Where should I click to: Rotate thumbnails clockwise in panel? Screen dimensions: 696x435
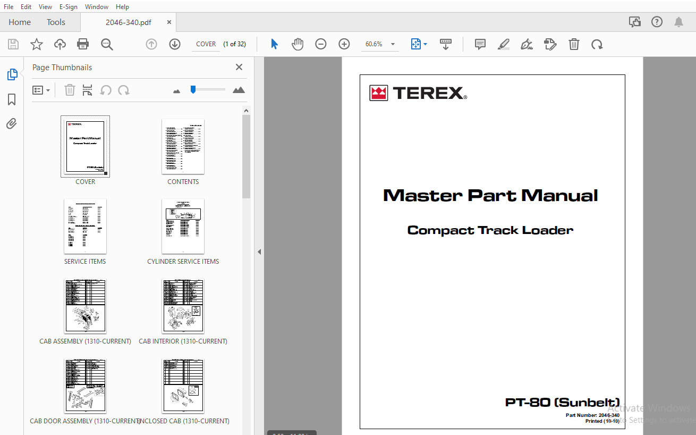tap(124, 90)
